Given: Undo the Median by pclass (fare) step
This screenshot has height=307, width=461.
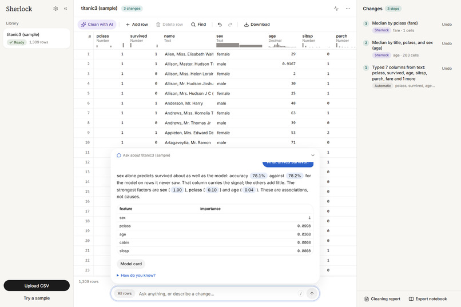Looking at the screenshot, I should pyautogui.click(x=447, y=25).
